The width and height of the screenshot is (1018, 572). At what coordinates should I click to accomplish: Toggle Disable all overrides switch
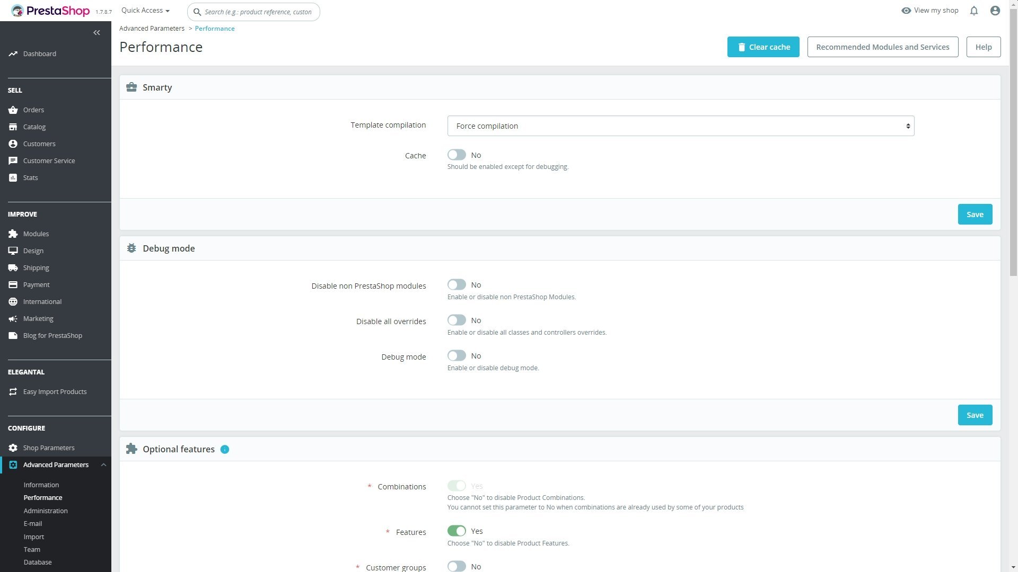(x=457, y=320)
